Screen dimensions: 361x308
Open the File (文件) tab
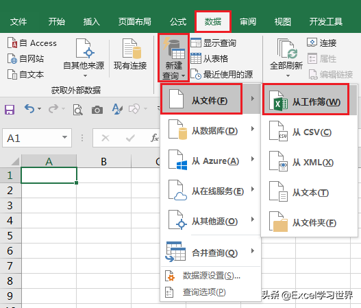[18, 22]
